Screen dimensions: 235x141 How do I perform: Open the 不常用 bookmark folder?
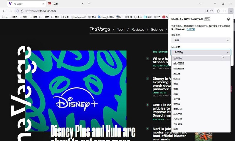click(x=44, y=17)
